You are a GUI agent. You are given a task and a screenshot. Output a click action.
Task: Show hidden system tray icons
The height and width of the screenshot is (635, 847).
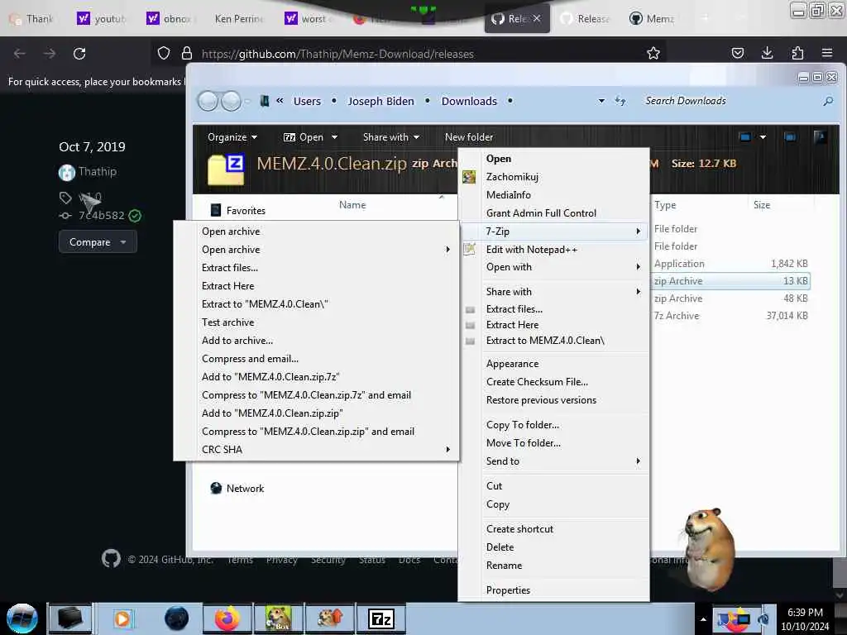tap(703, 619)
